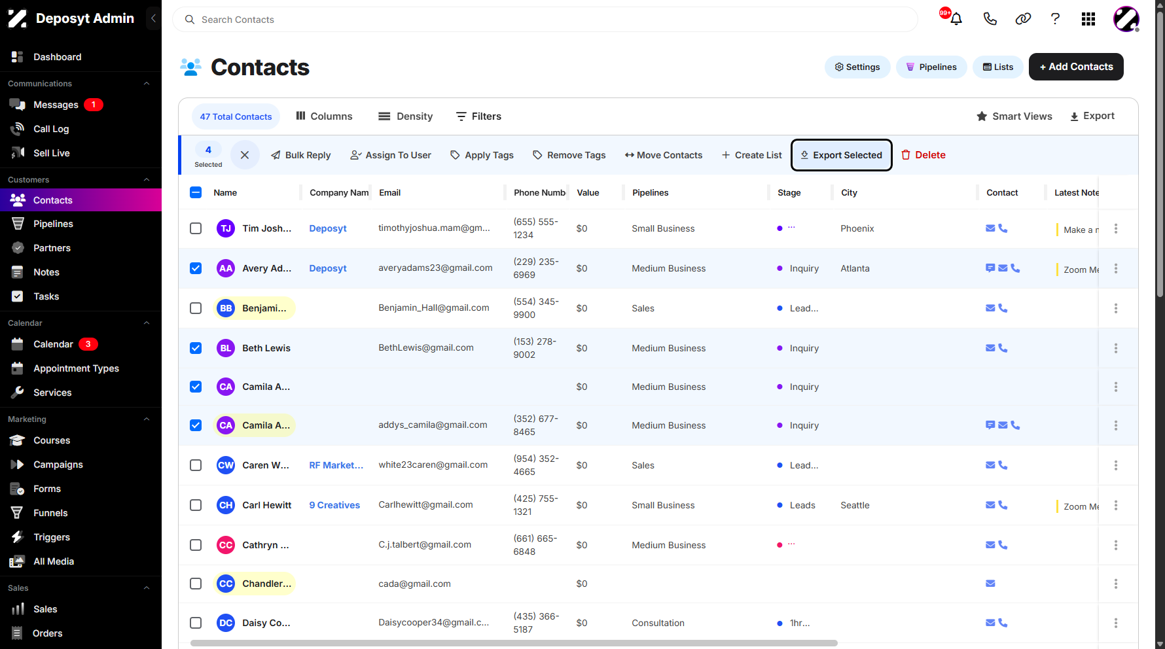Collapse the sidebar with the arrow icon
The image size is (1165, 649).
coord(153,18)
